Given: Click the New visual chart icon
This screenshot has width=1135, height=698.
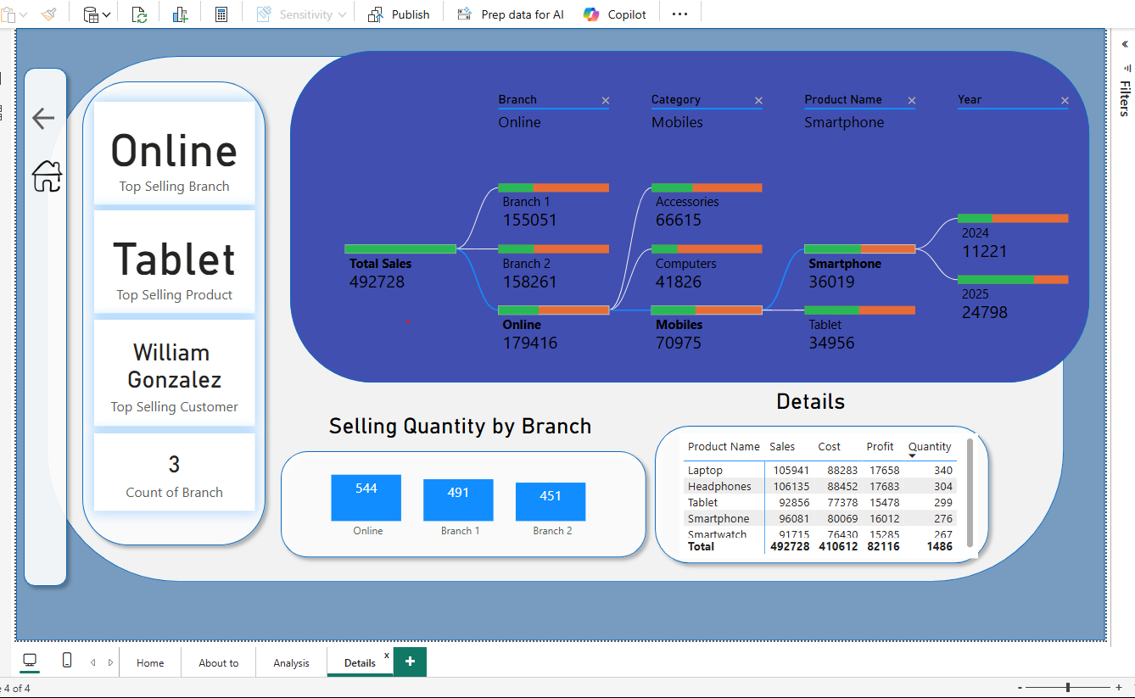Looking at the screenshot, I should (x=180, y=14).
